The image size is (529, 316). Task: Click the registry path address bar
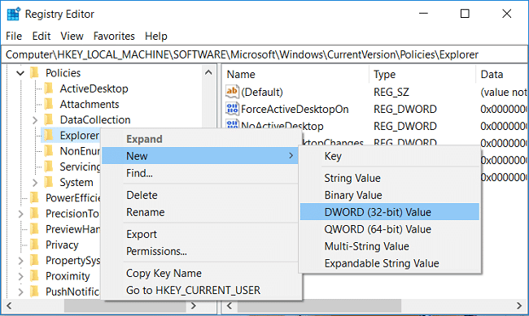[x=264, y=54]
